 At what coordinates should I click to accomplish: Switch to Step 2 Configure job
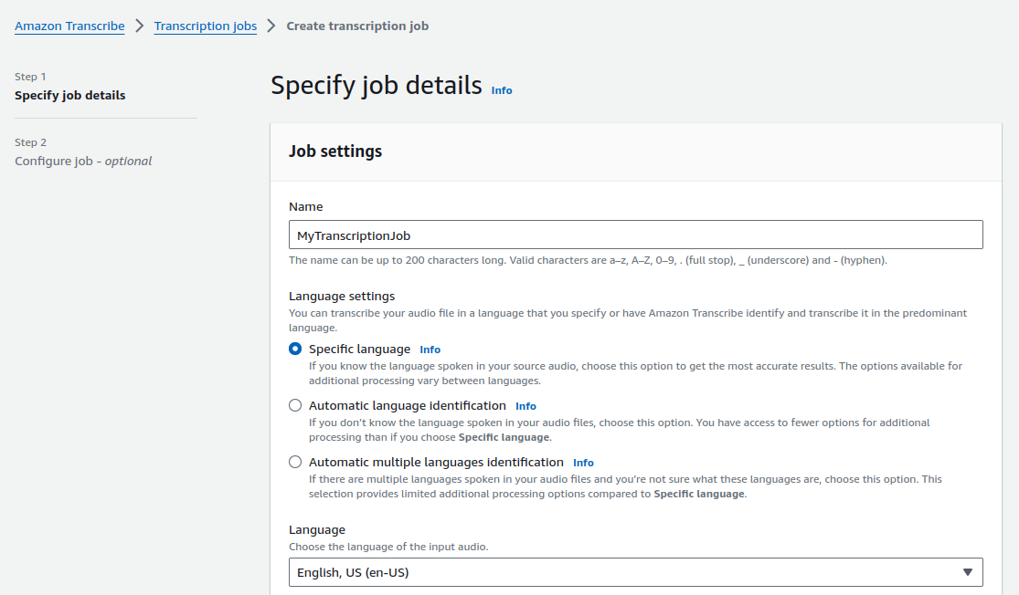[83, 162]
